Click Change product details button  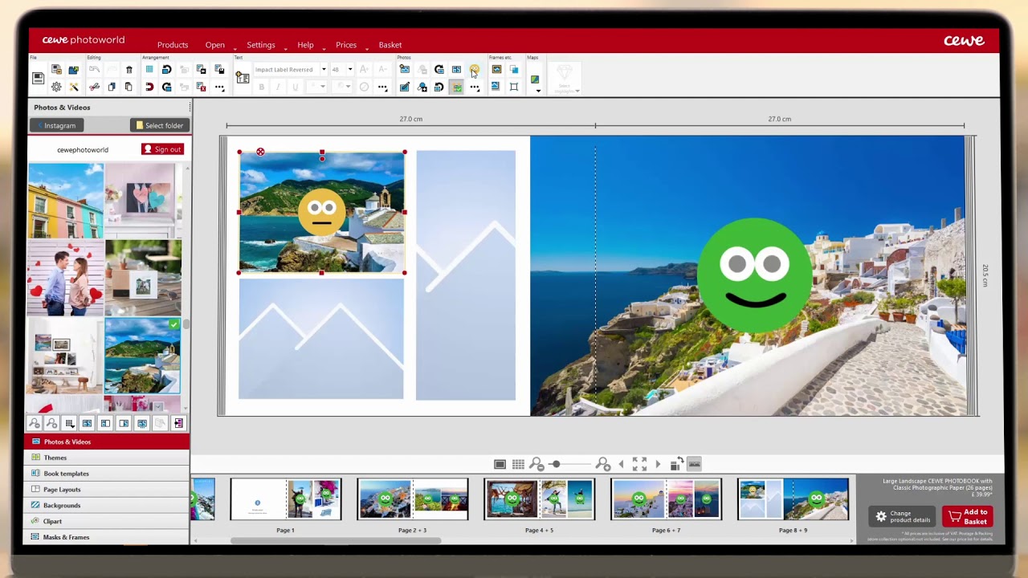click(904, 516)
